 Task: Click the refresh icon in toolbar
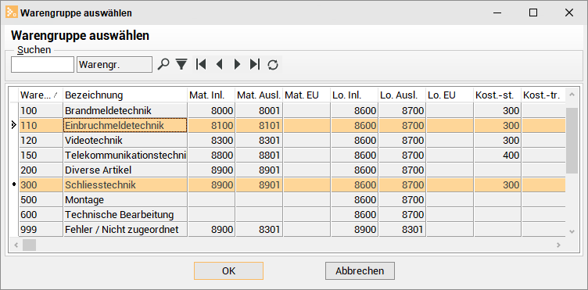pos(273,65)
